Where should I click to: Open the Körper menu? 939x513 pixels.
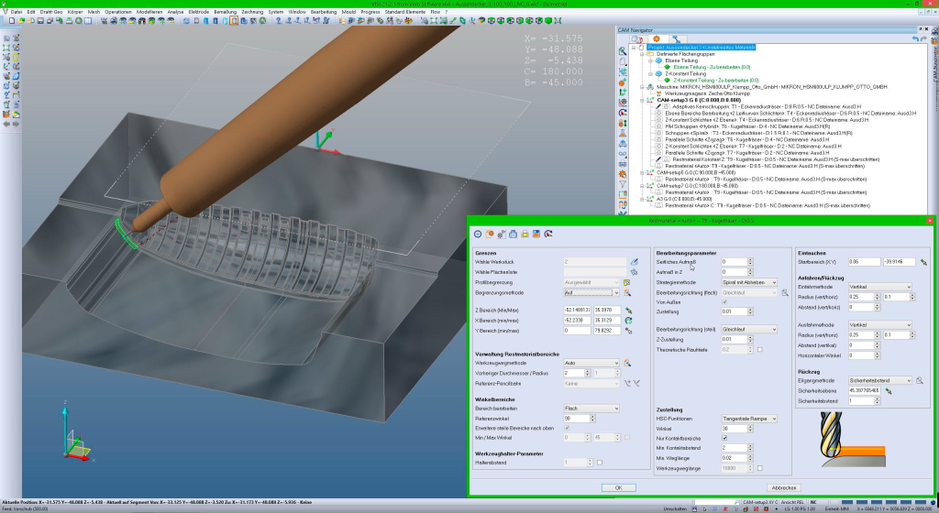75,12
